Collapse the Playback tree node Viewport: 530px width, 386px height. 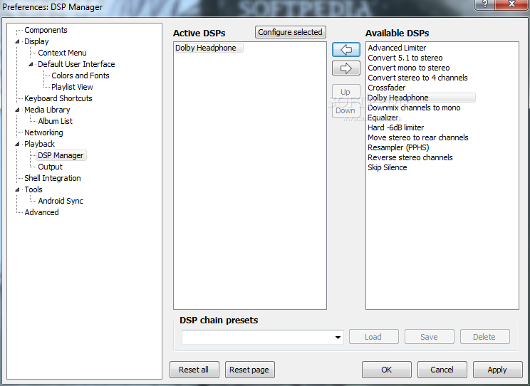tap(17, 144)
